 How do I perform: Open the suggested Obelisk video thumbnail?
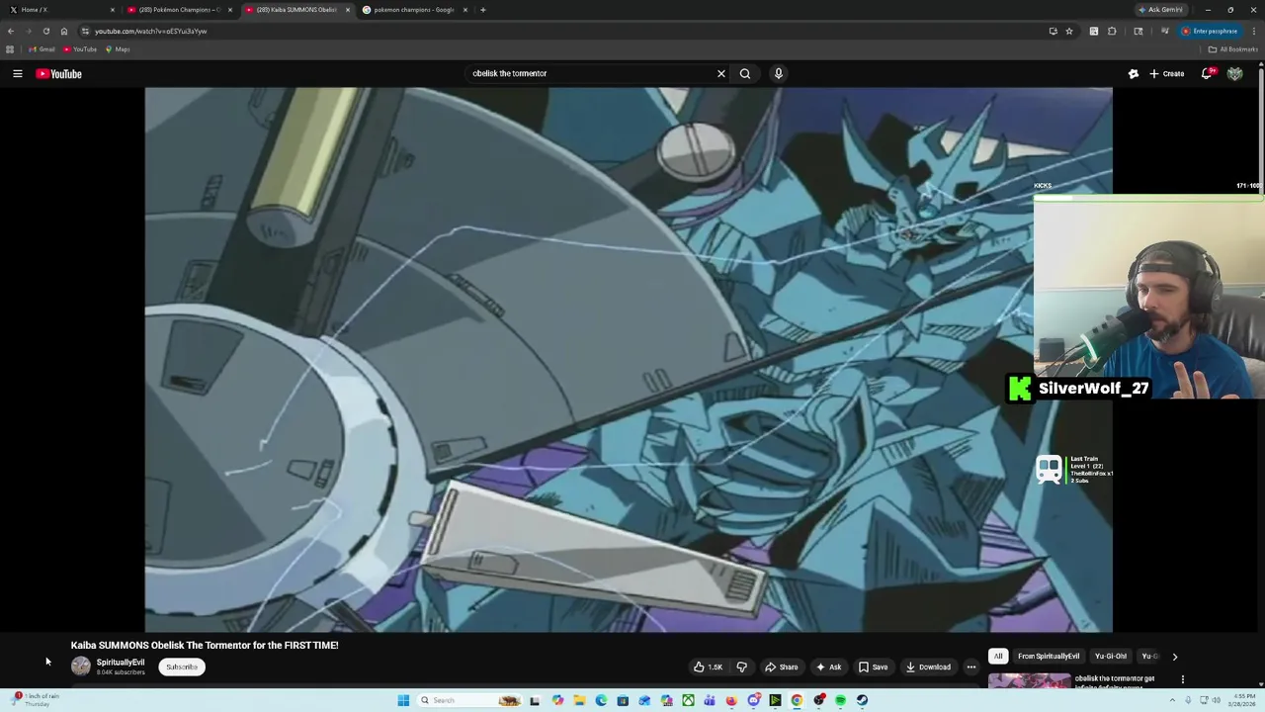1029,680
